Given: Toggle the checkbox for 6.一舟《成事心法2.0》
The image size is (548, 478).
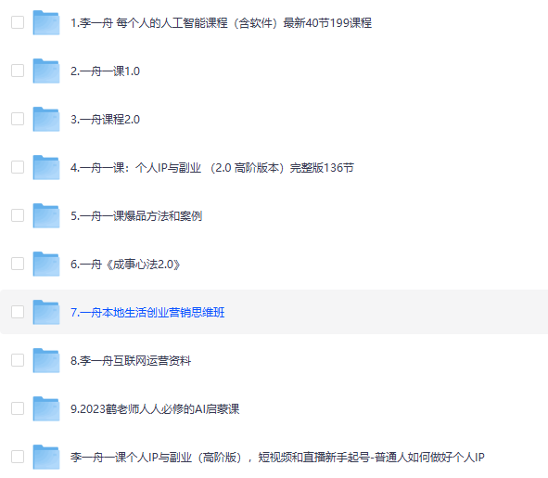Looking at the screenshot, I should 18,264.
